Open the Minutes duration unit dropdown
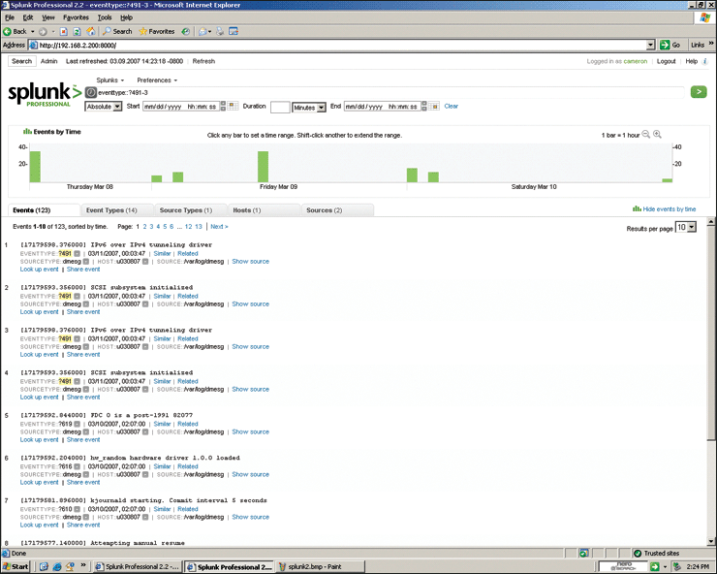Screen dimensions: 717x574 click(309, 108)
